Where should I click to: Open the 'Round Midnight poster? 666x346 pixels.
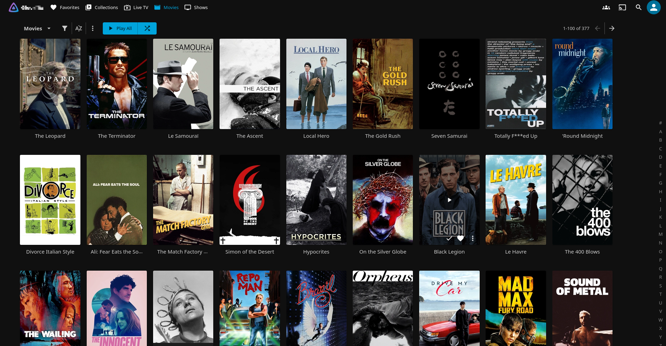click(582, 84)
